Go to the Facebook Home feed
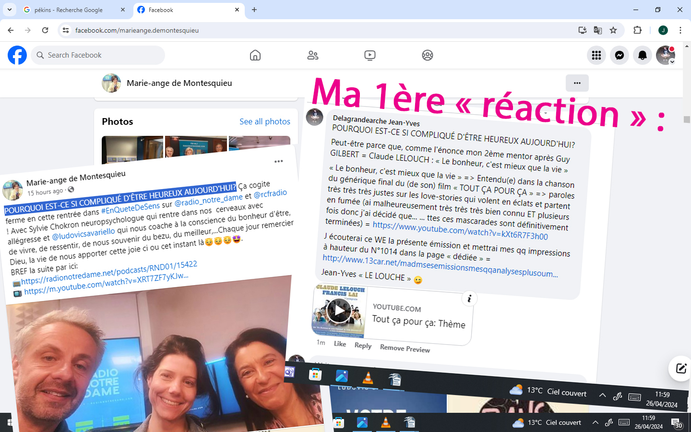This screenshot has width=691, height=432. 255,55
